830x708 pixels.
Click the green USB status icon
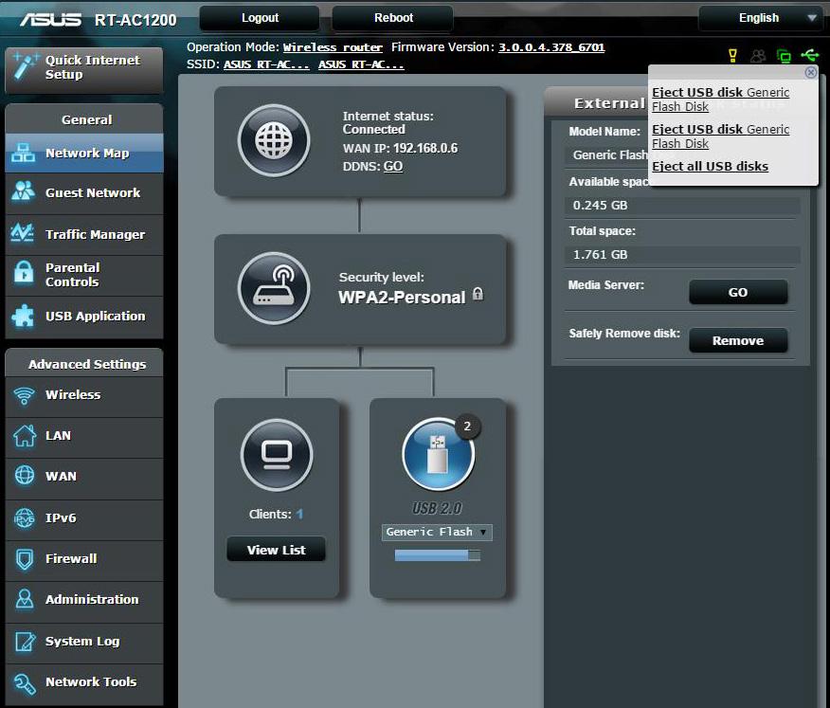[x=809, y=55]
